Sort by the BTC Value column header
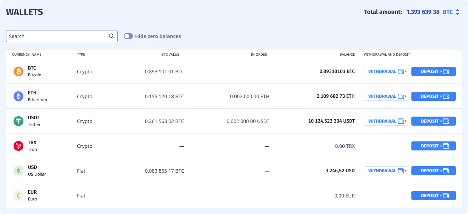The image size is (468, 214). tap(170, 55)
